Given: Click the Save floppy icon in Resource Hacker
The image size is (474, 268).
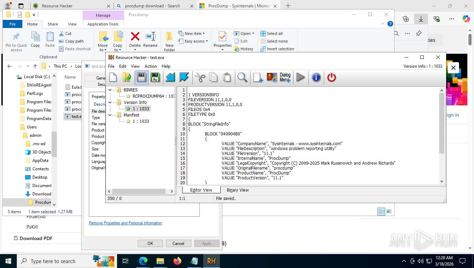Looking at the screenshot, I should [x=142, y=77].
